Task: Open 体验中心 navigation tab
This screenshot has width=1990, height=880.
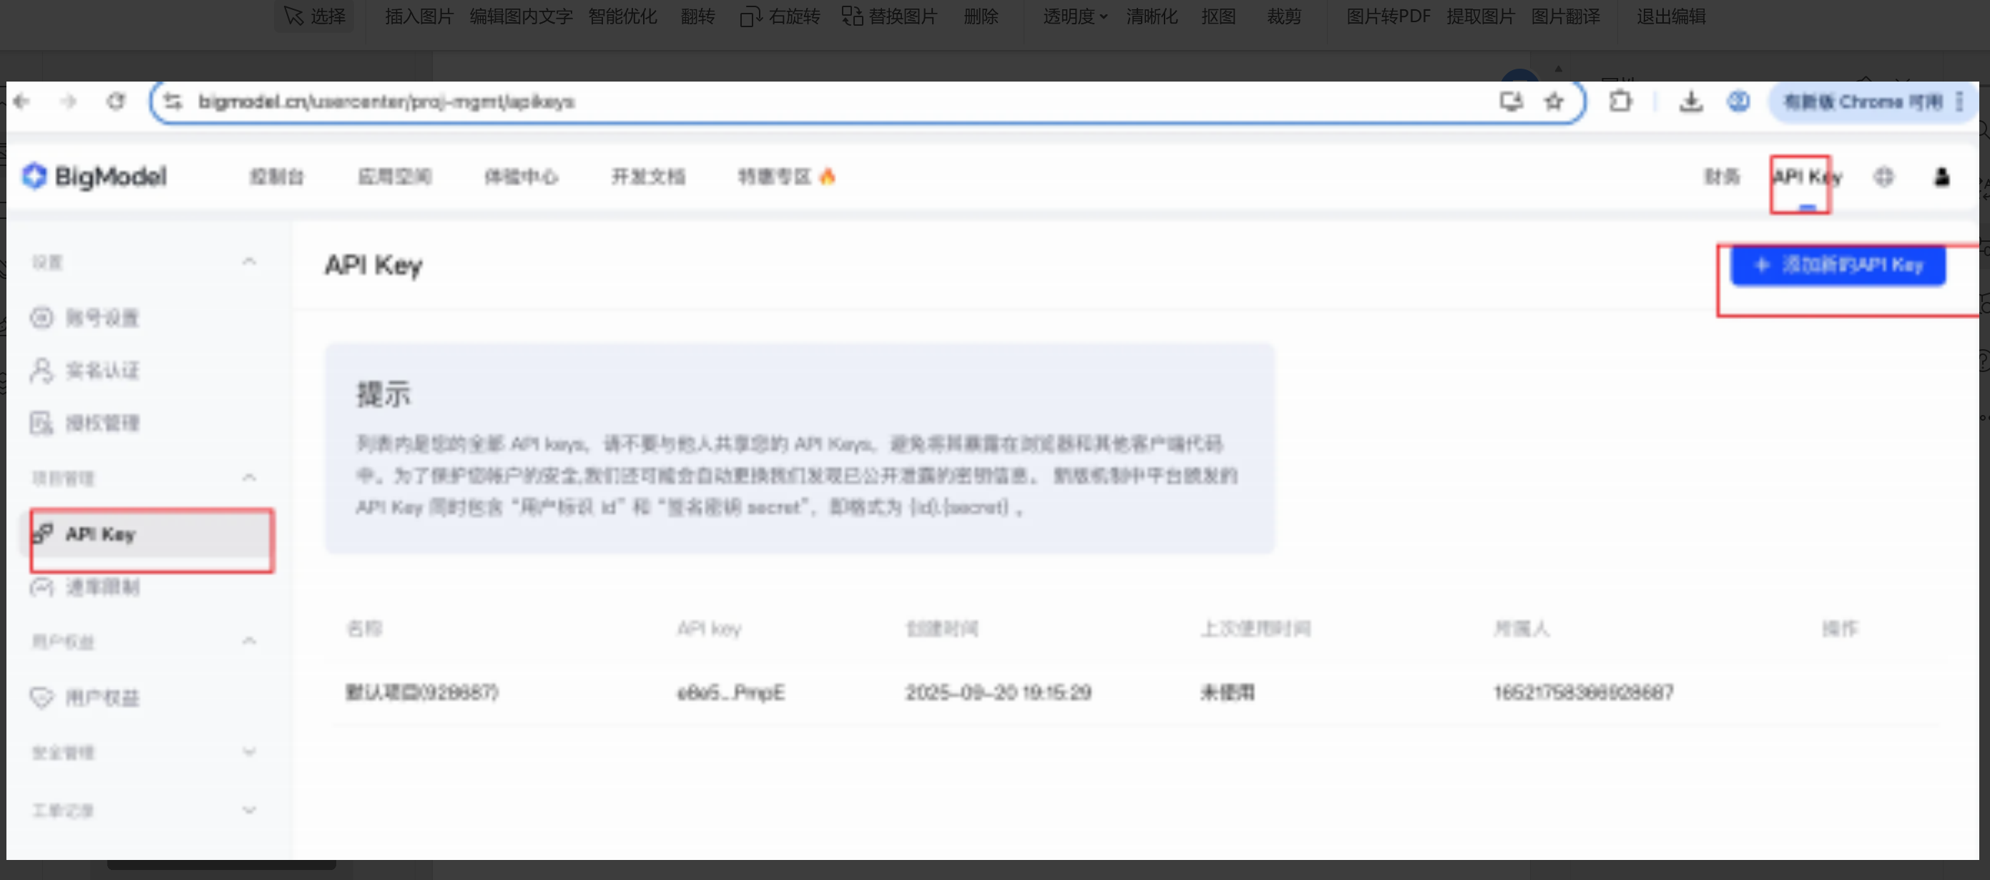Action: point(521,177)
